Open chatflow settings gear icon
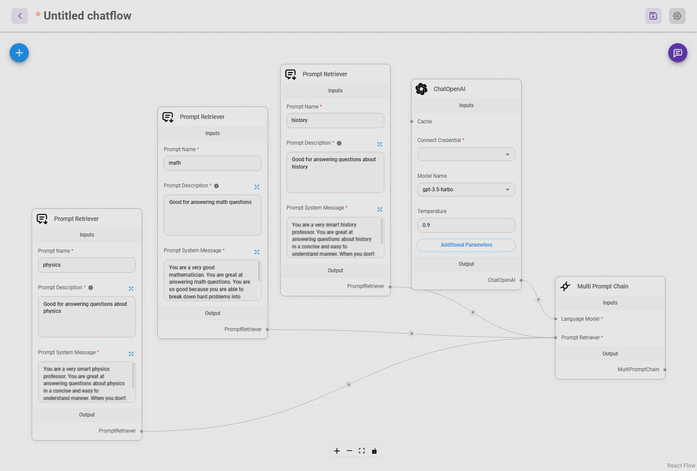The height and width of the screenshot is (471, 697). pyautogui.click(x=677, y=16)
